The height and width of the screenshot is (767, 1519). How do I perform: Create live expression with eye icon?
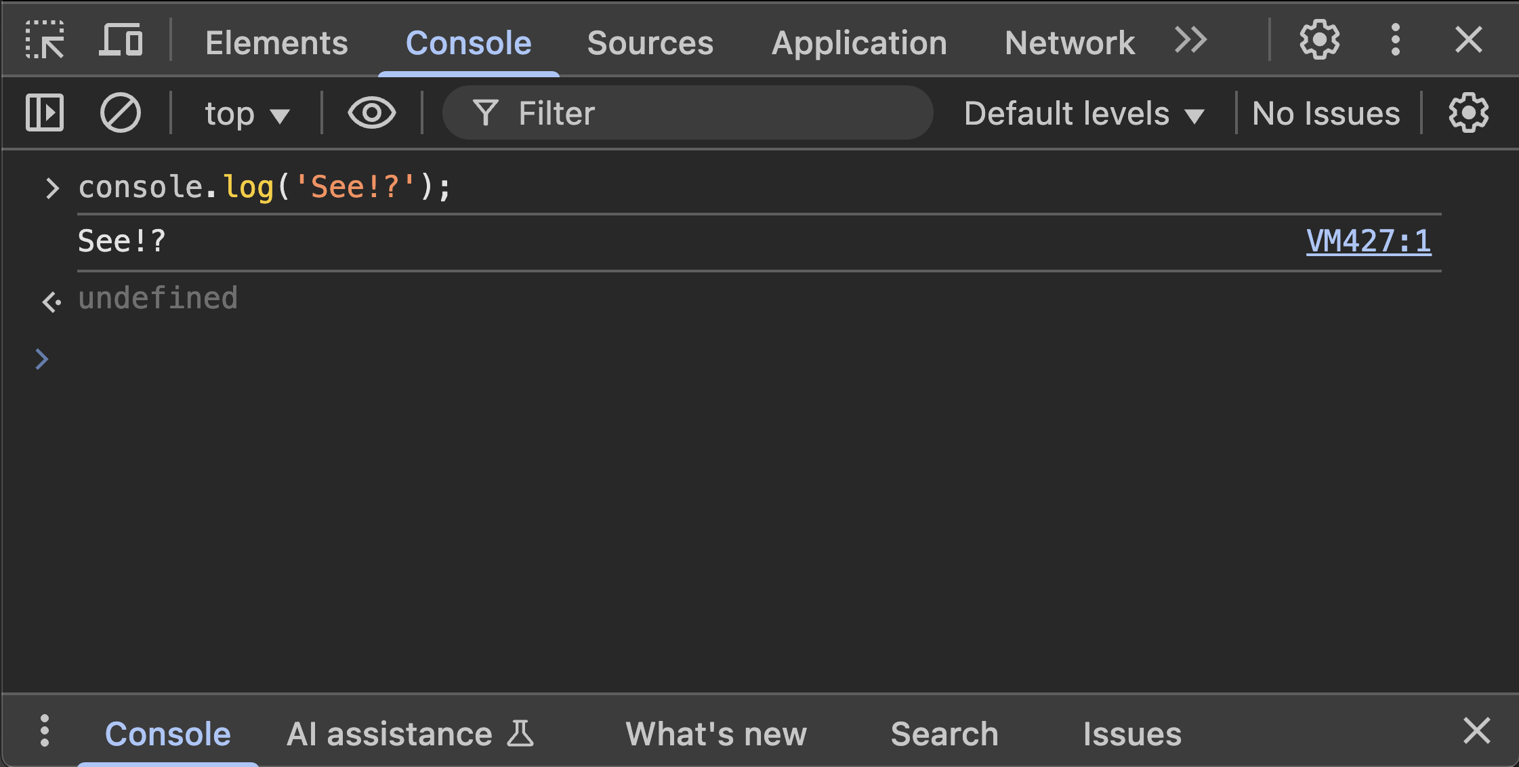(371, 112)
